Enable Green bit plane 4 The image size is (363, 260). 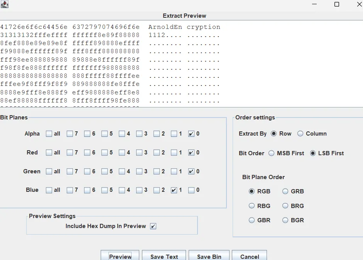pos(122,171)
